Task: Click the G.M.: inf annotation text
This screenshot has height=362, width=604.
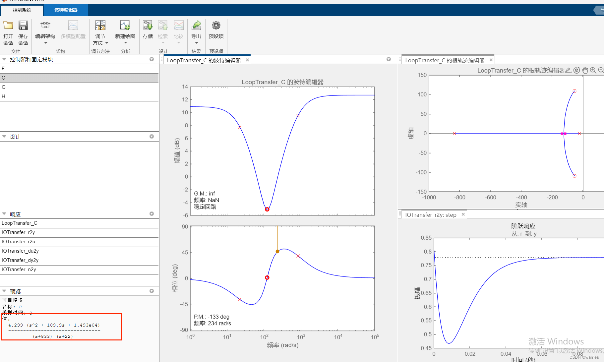Action: (x=205, y=194)
